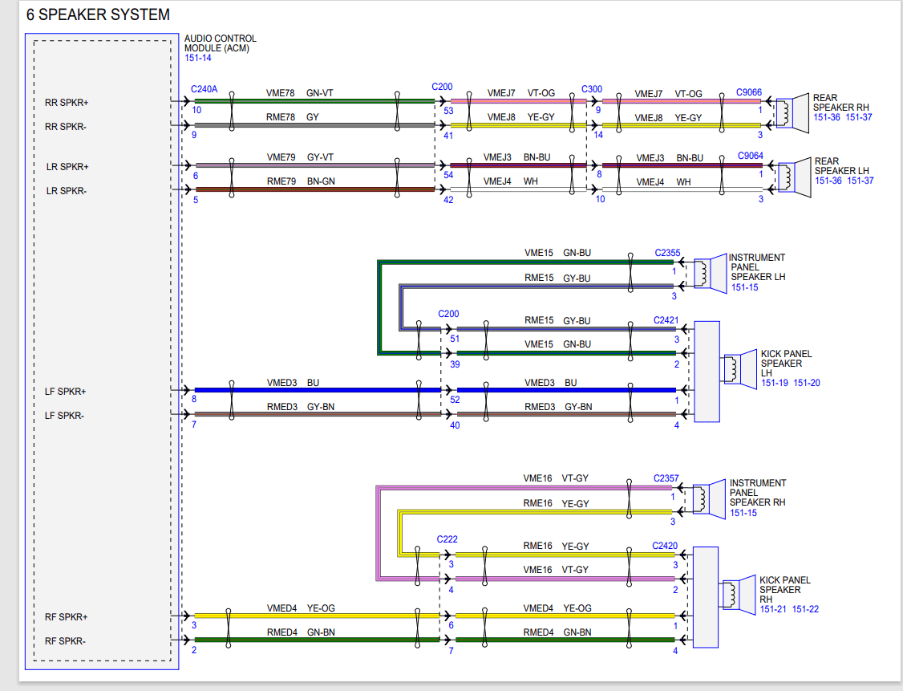Select the Instrument Panel Speaker RH symbol

point(709,499)
